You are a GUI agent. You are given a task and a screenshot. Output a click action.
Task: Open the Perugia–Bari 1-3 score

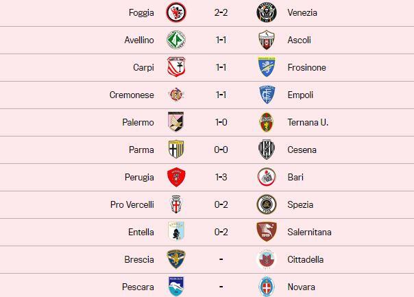pos(221,177)
